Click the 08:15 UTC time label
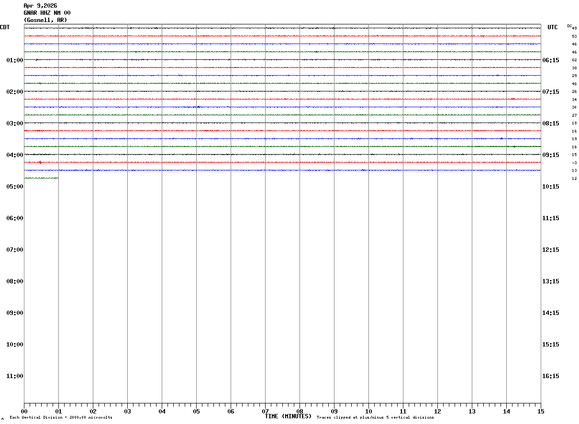The image size is (579, 424). click(x=551, y=123)
